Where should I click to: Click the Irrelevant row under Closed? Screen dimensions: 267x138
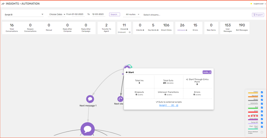point(124,32)
